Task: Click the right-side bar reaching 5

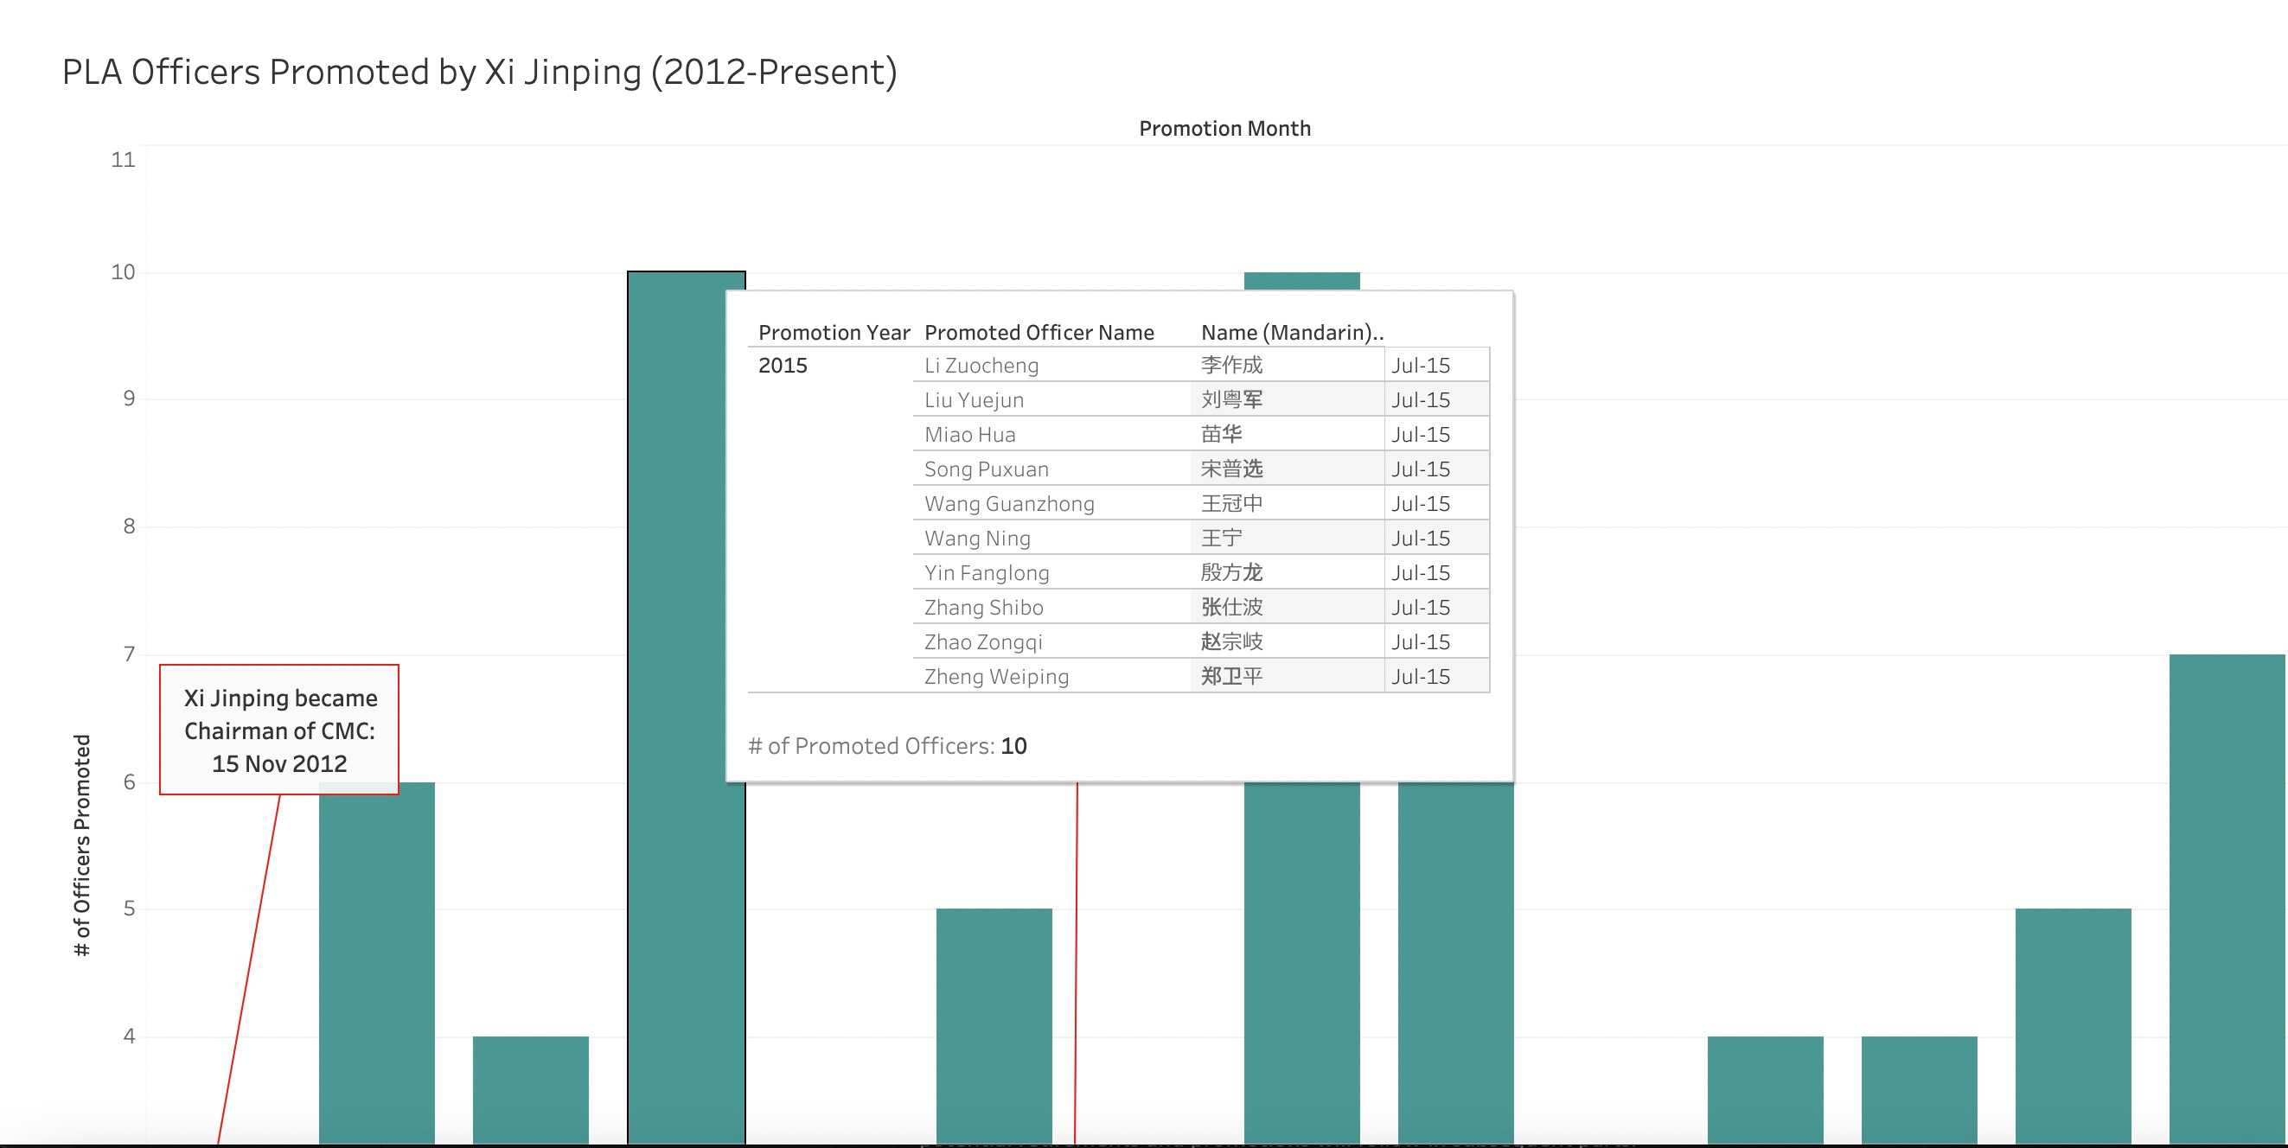Action: (x=2072, y=1021)
